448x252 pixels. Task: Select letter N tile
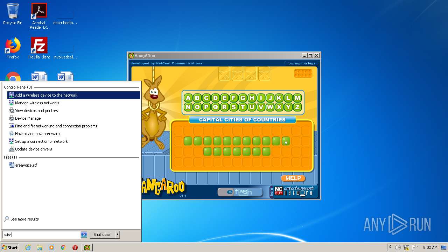coord(188,107)
